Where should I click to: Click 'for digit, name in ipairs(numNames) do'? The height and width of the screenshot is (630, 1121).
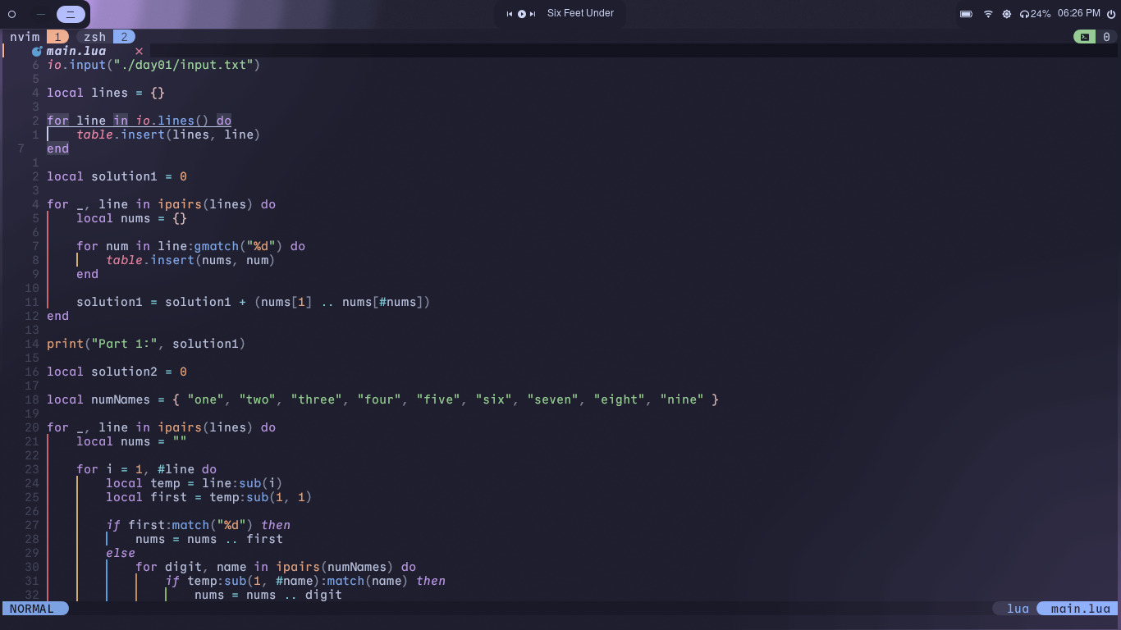[x=276, y=567]
